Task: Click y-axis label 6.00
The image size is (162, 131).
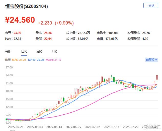Action: tap(8, 123)
